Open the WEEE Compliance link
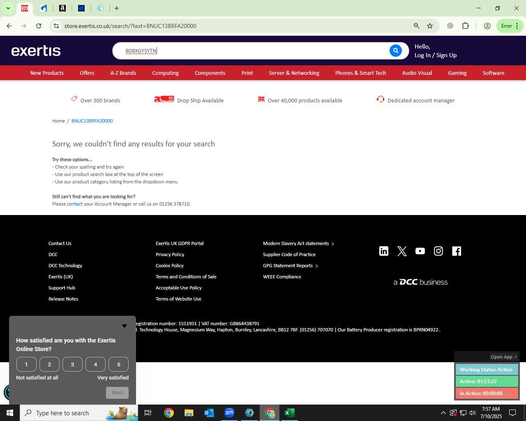This screenshot has height=421, width=526. [282, 277]
